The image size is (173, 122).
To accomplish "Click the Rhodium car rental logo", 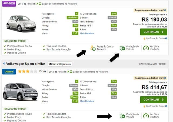I will (9, 4).
